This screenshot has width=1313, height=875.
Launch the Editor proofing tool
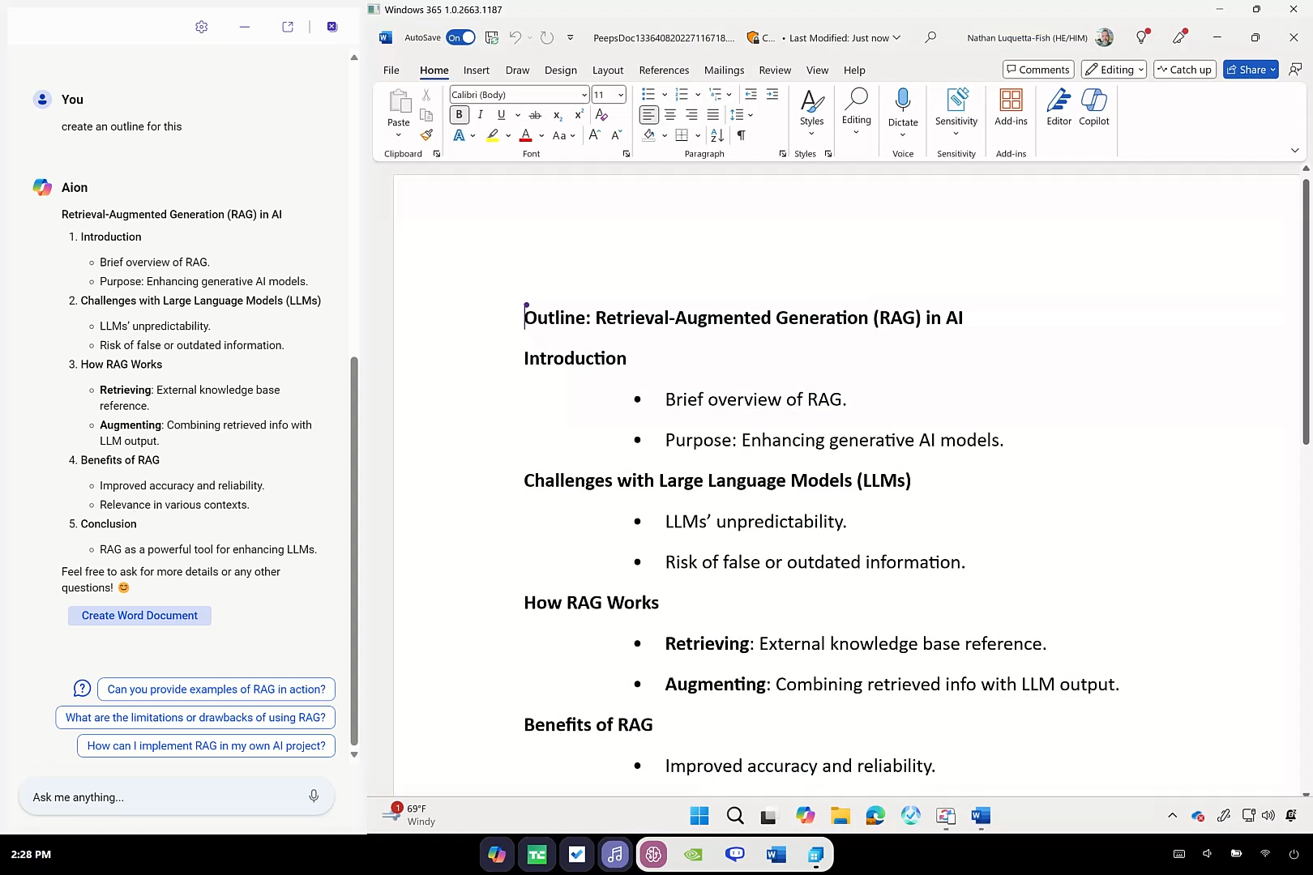pyautogui.click(x=1059, y=108)
